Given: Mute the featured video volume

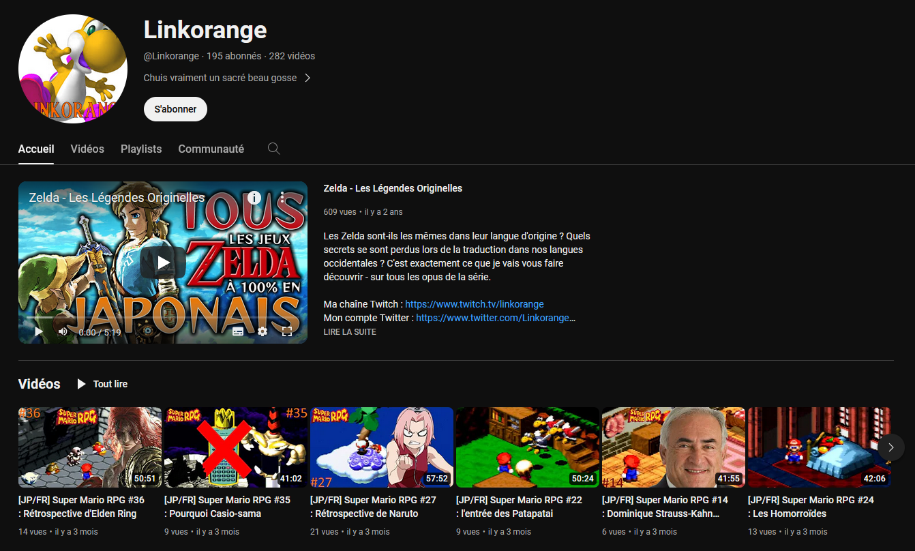Looking at the screenshot, I should point(63,331).
